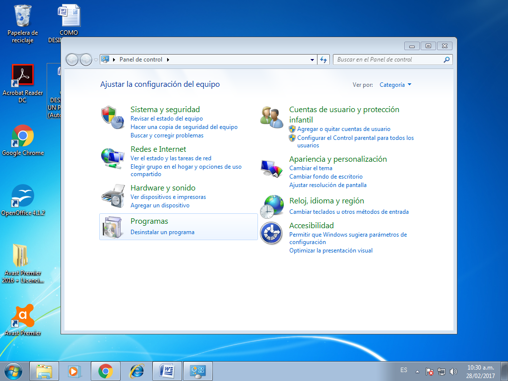Click the refresh button in the address bar

tap(323, 59)
